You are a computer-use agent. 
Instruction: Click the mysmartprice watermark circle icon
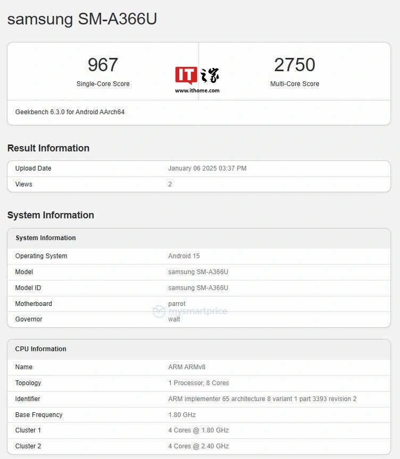pos(159,311)
